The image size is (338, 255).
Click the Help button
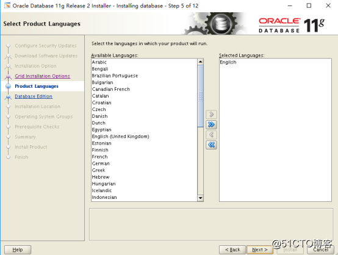[18, 250]
